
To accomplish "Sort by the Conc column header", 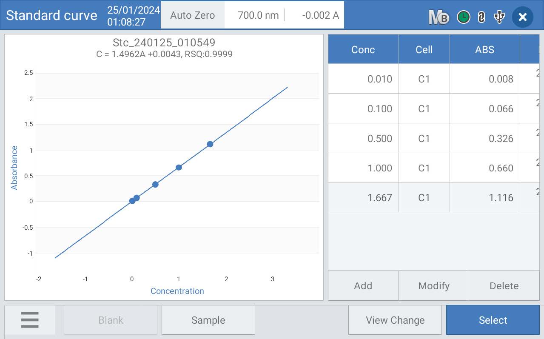I will 363,49.
